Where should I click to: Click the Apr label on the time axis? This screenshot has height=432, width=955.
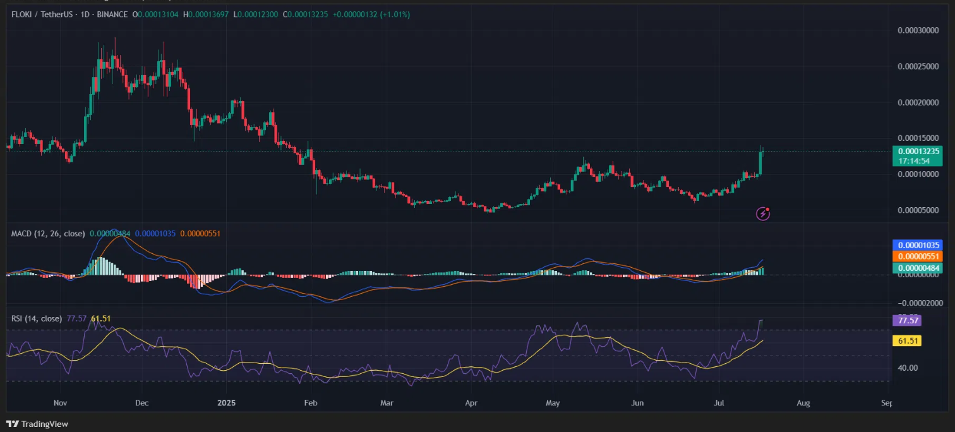(471, 402)
